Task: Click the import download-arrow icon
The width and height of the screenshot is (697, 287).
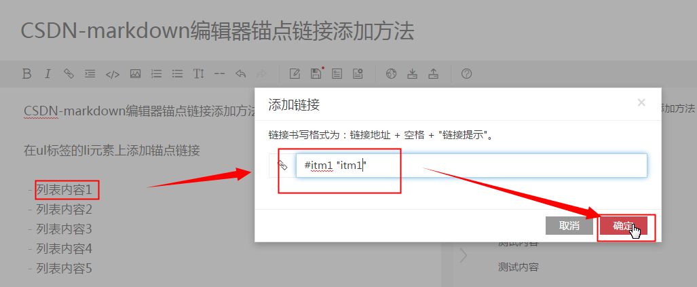Action: (x=413, y=74)
